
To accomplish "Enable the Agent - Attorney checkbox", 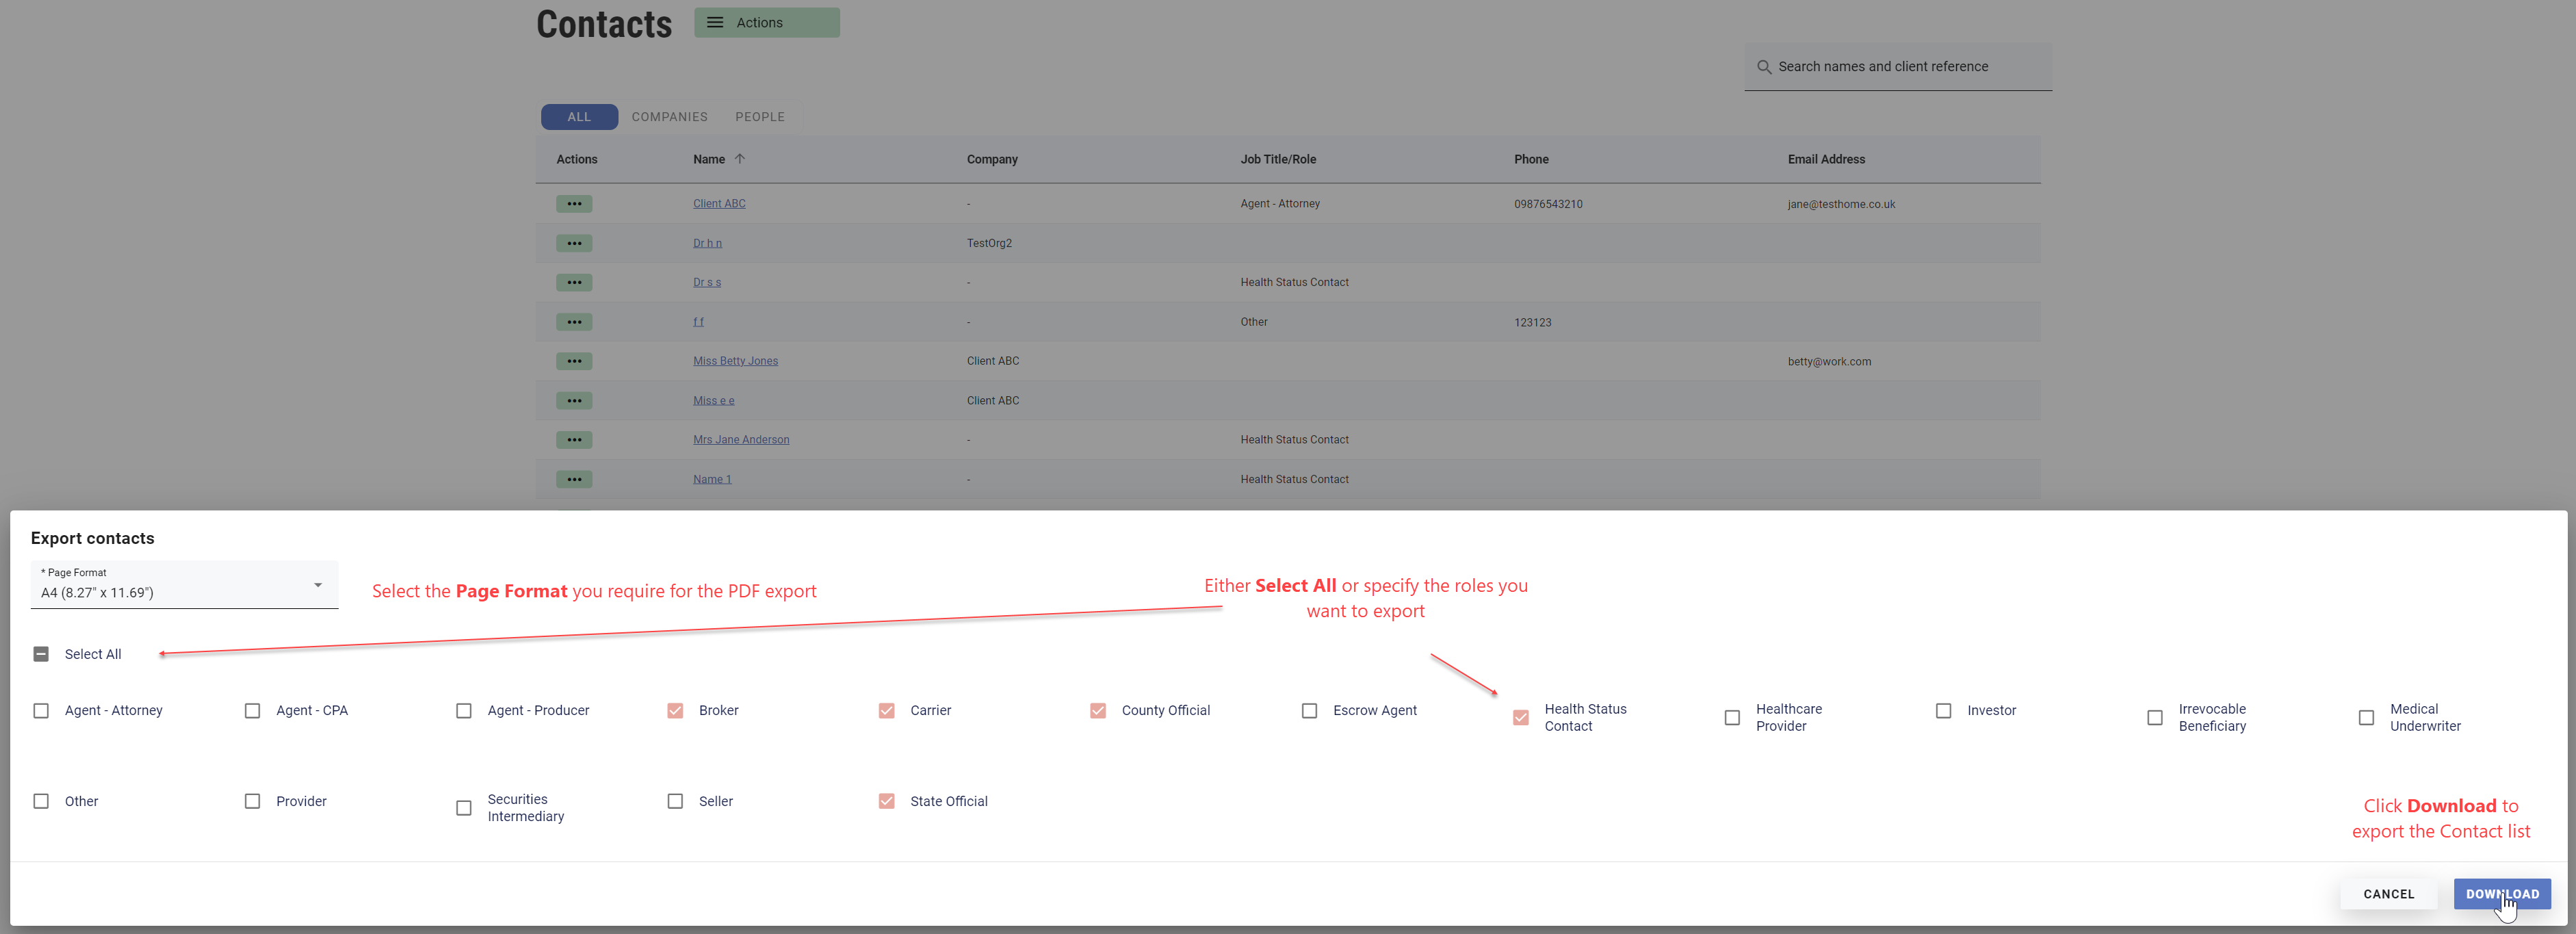I will pos(41,710).
